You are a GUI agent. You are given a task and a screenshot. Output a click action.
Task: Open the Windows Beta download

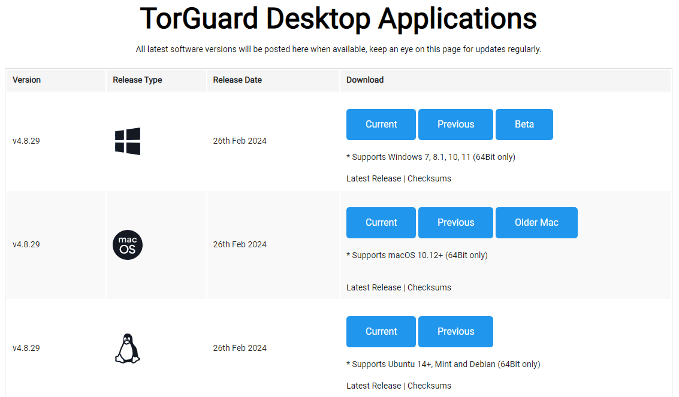click(524, 124)
